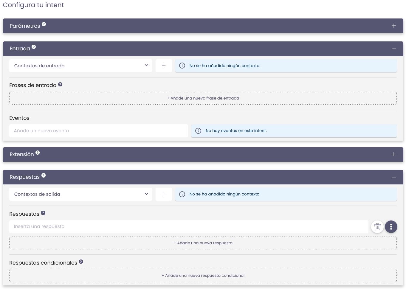Expand the Parámetros section
The image size is (406, 289).
pos(393,26)
